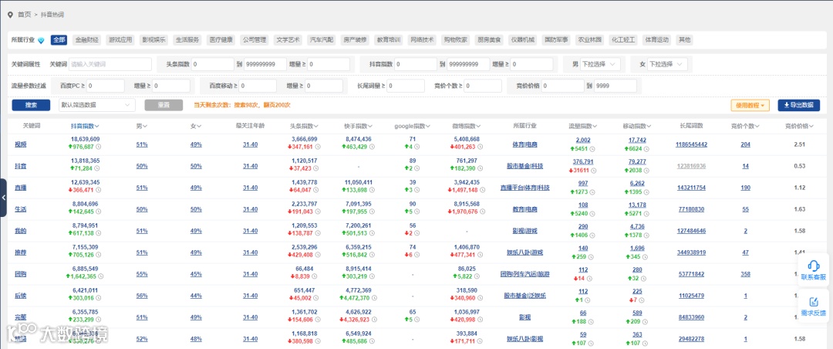The height and width of the screenshot is (349, 833).
Task: Click the gray 重置 button
Action: click(164, 105)
